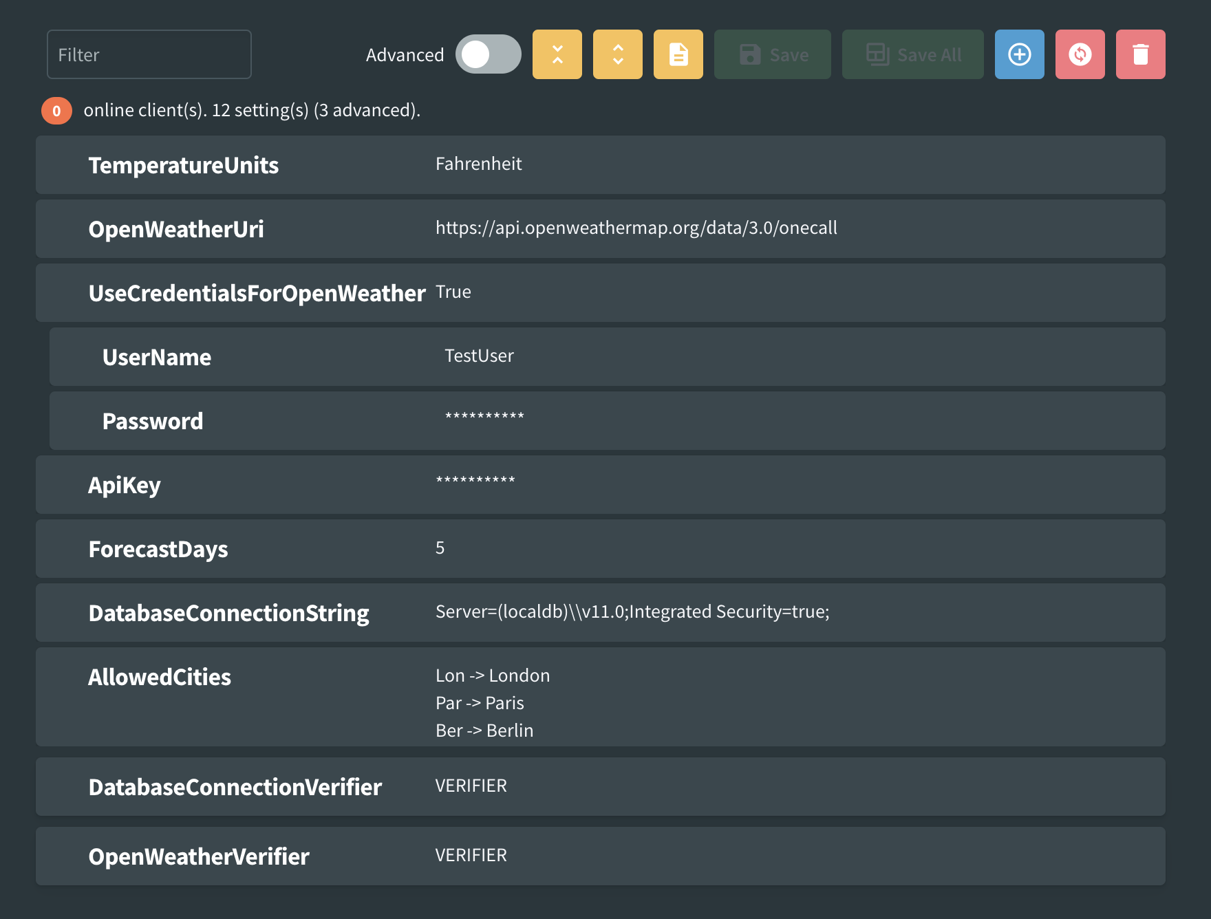Click the expand all settings icon

(x=618, y=54)
